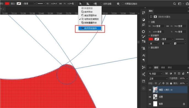Open the Paragraph panel icon

pyautogui.click(x=143, y=60)
